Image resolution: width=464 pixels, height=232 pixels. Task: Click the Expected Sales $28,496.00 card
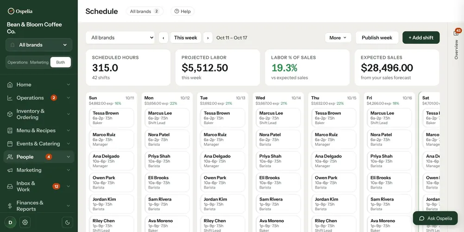coord(397,68)
